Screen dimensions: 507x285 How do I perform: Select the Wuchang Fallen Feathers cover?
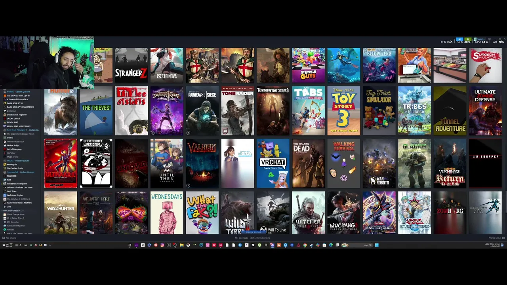[x=343, y=213]
